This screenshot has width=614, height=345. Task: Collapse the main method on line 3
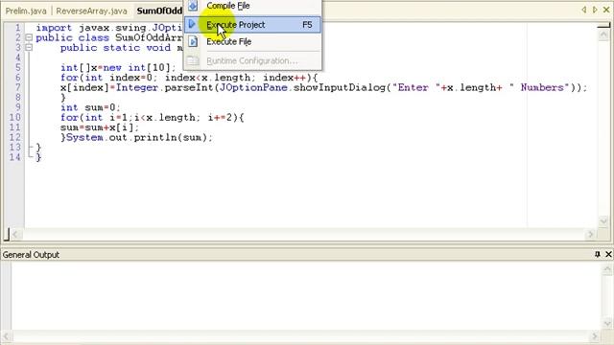[x=29, y=48]
